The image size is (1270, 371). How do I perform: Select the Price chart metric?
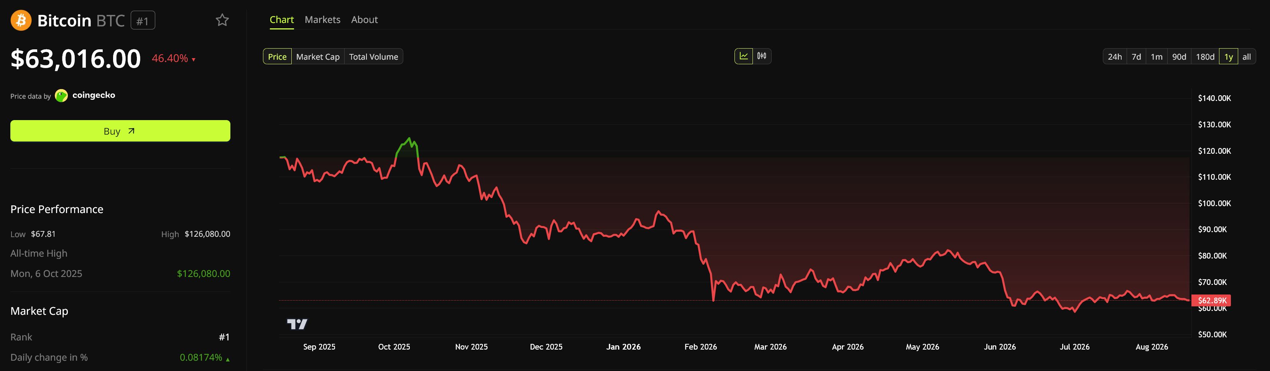pyautogui.click(x=277, y=57)
